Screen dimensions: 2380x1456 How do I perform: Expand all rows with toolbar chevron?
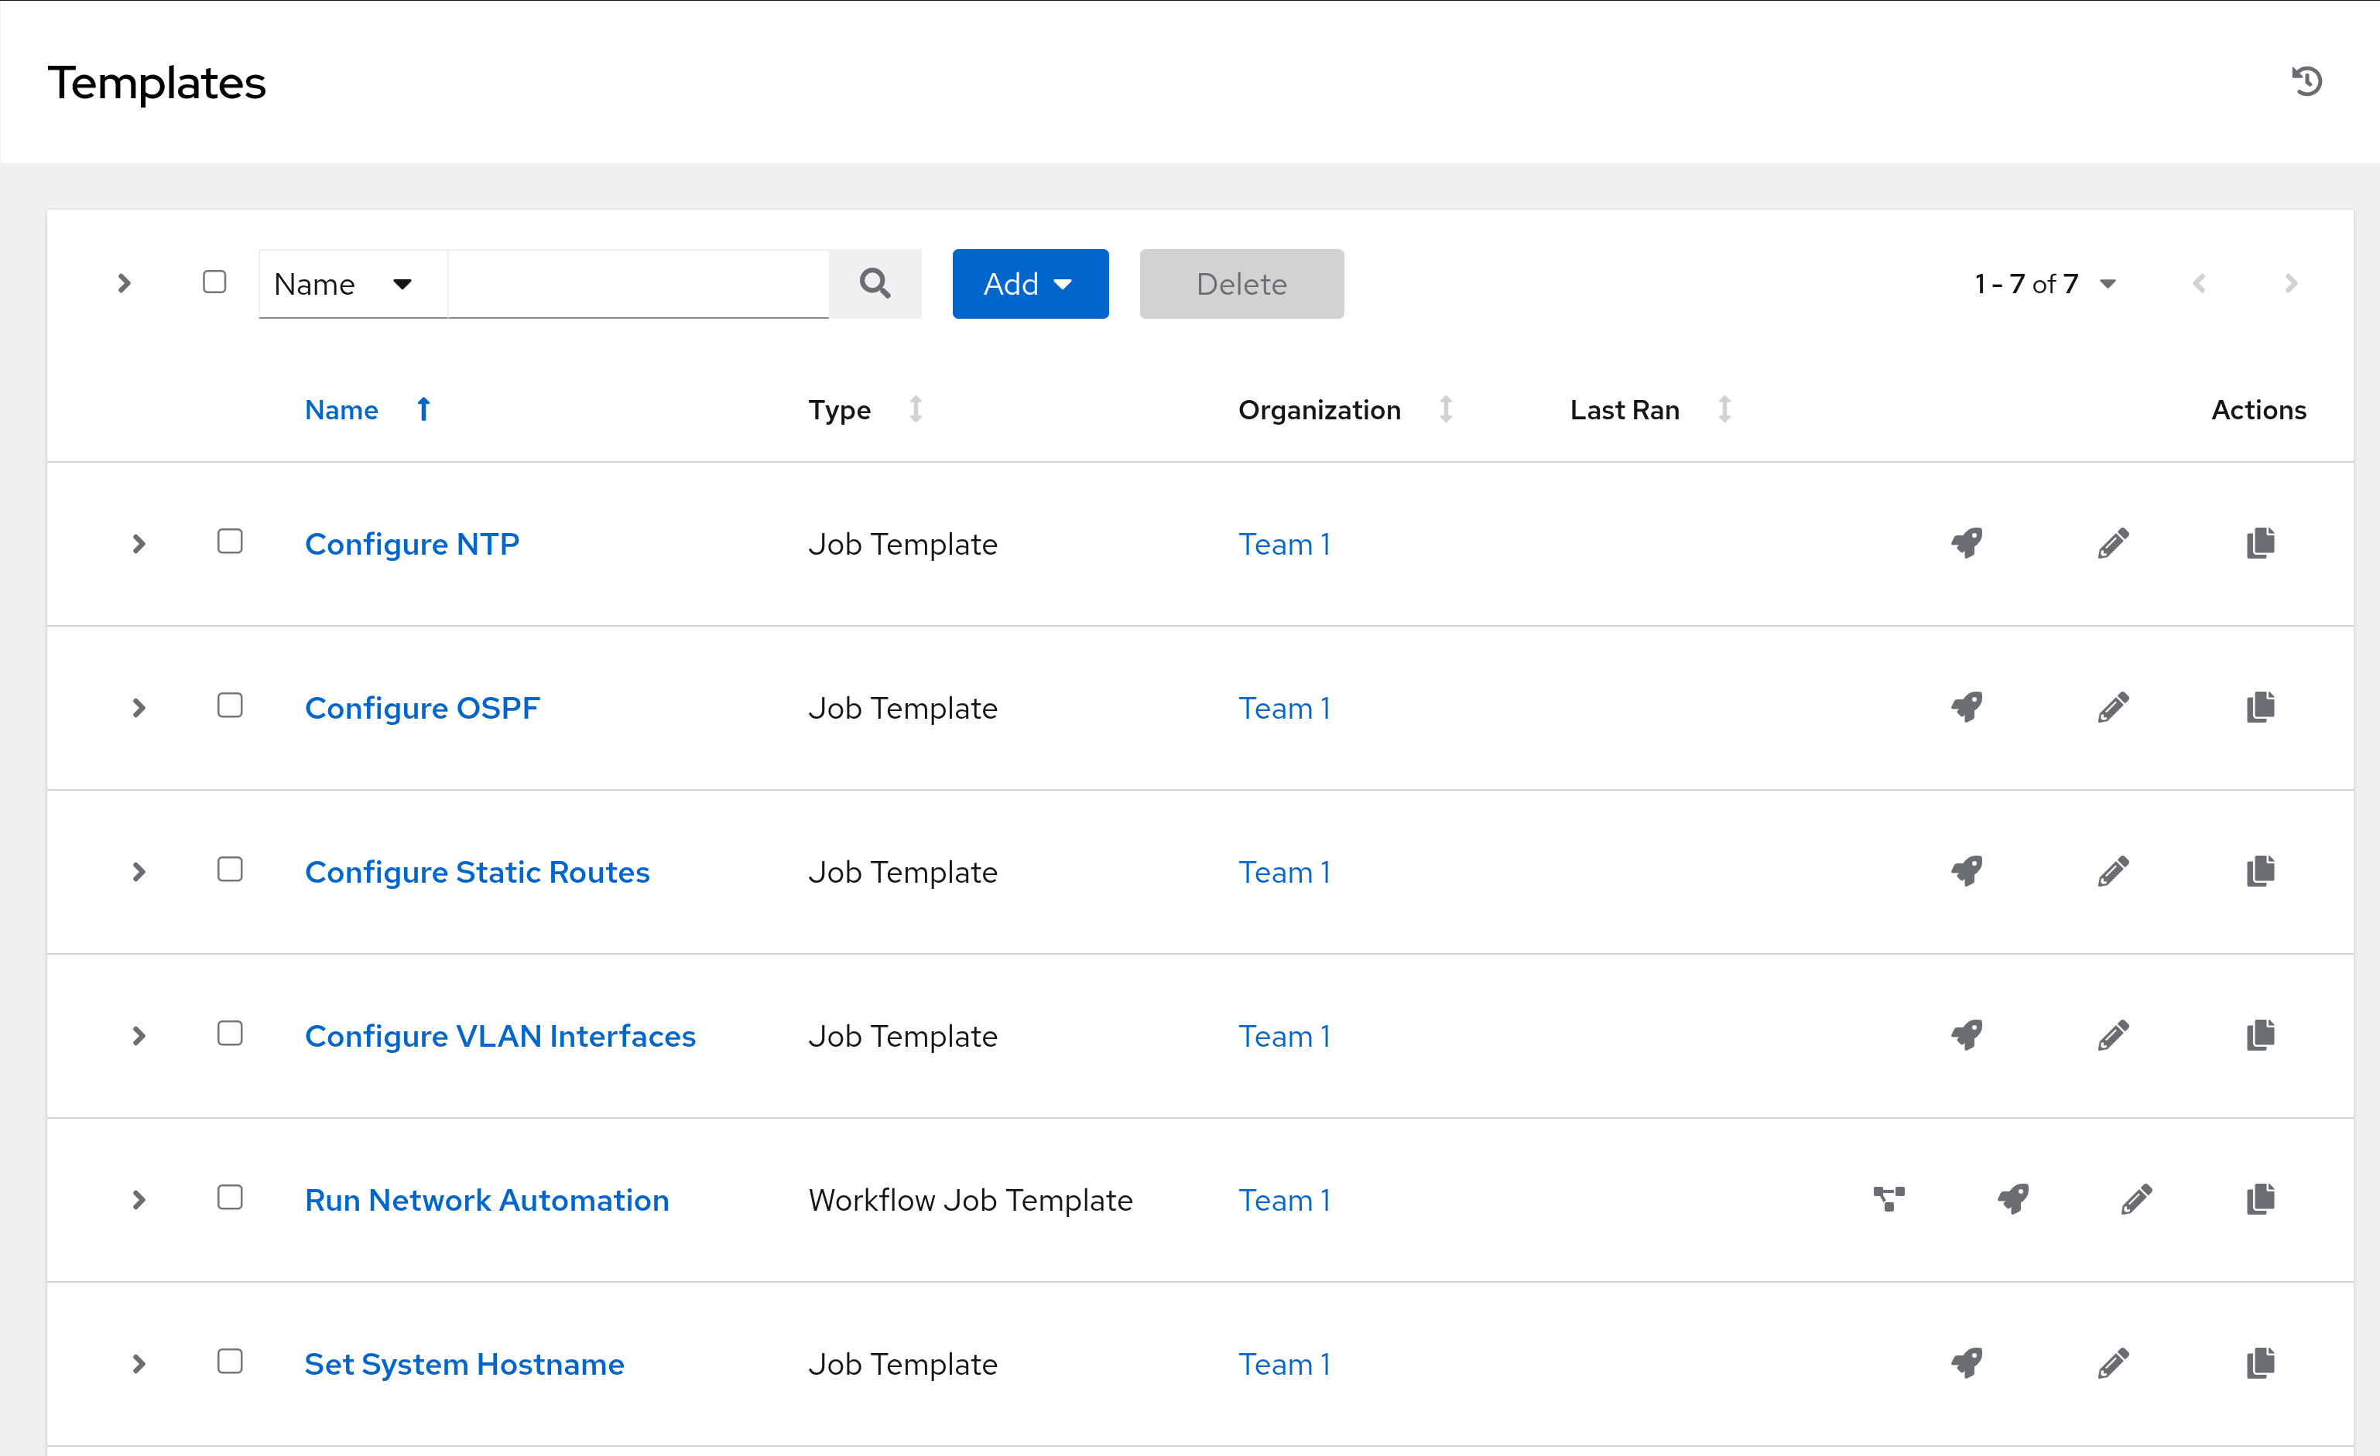pyautogui.click(x=124, y=283)
